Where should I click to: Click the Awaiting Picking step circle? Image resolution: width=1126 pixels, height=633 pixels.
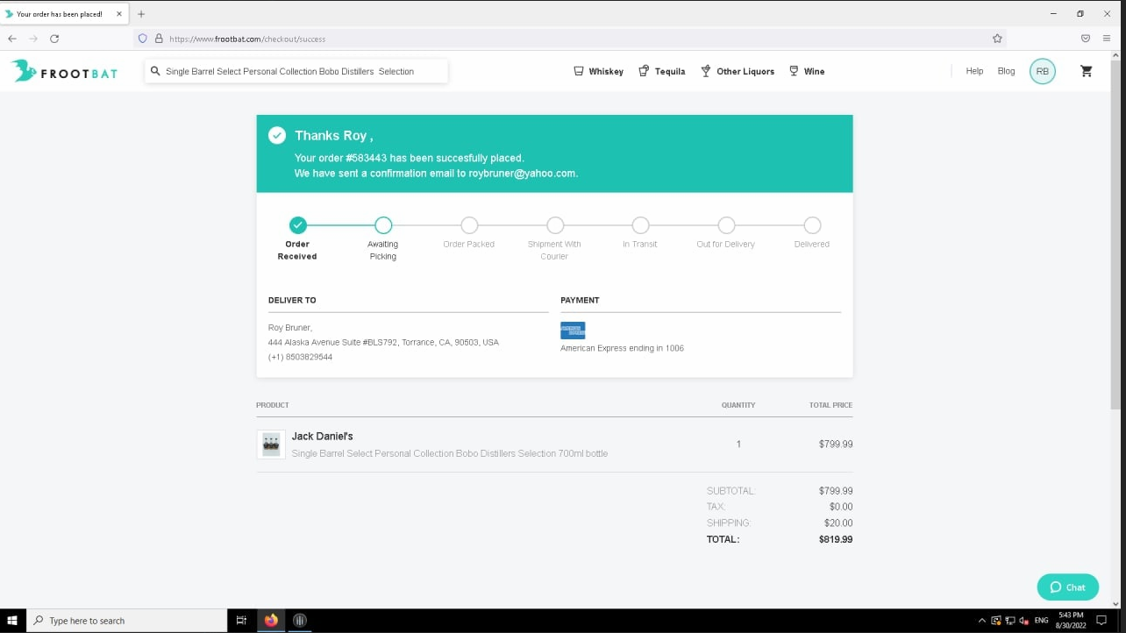[x=383, y=225]
